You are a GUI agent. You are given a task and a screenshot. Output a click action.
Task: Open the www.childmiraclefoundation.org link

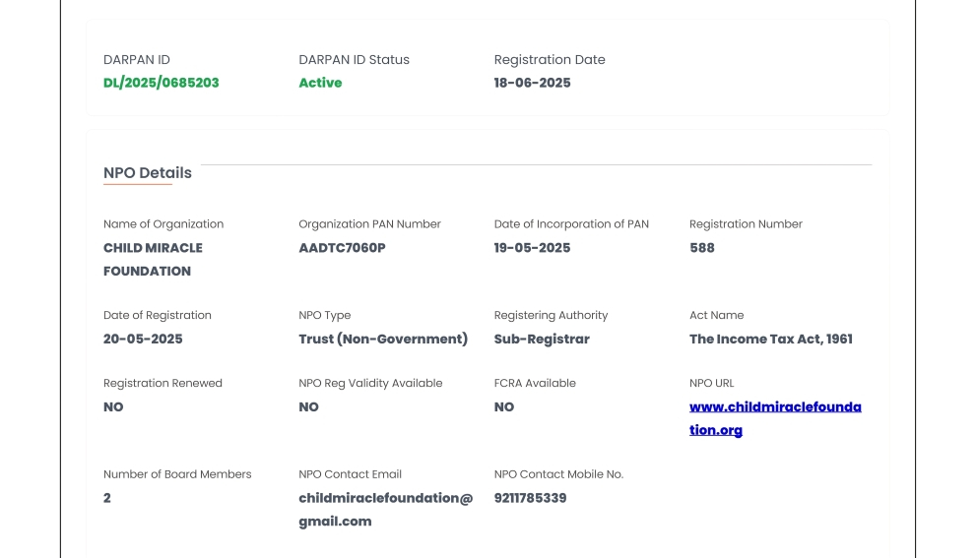[x=775, y=418]
